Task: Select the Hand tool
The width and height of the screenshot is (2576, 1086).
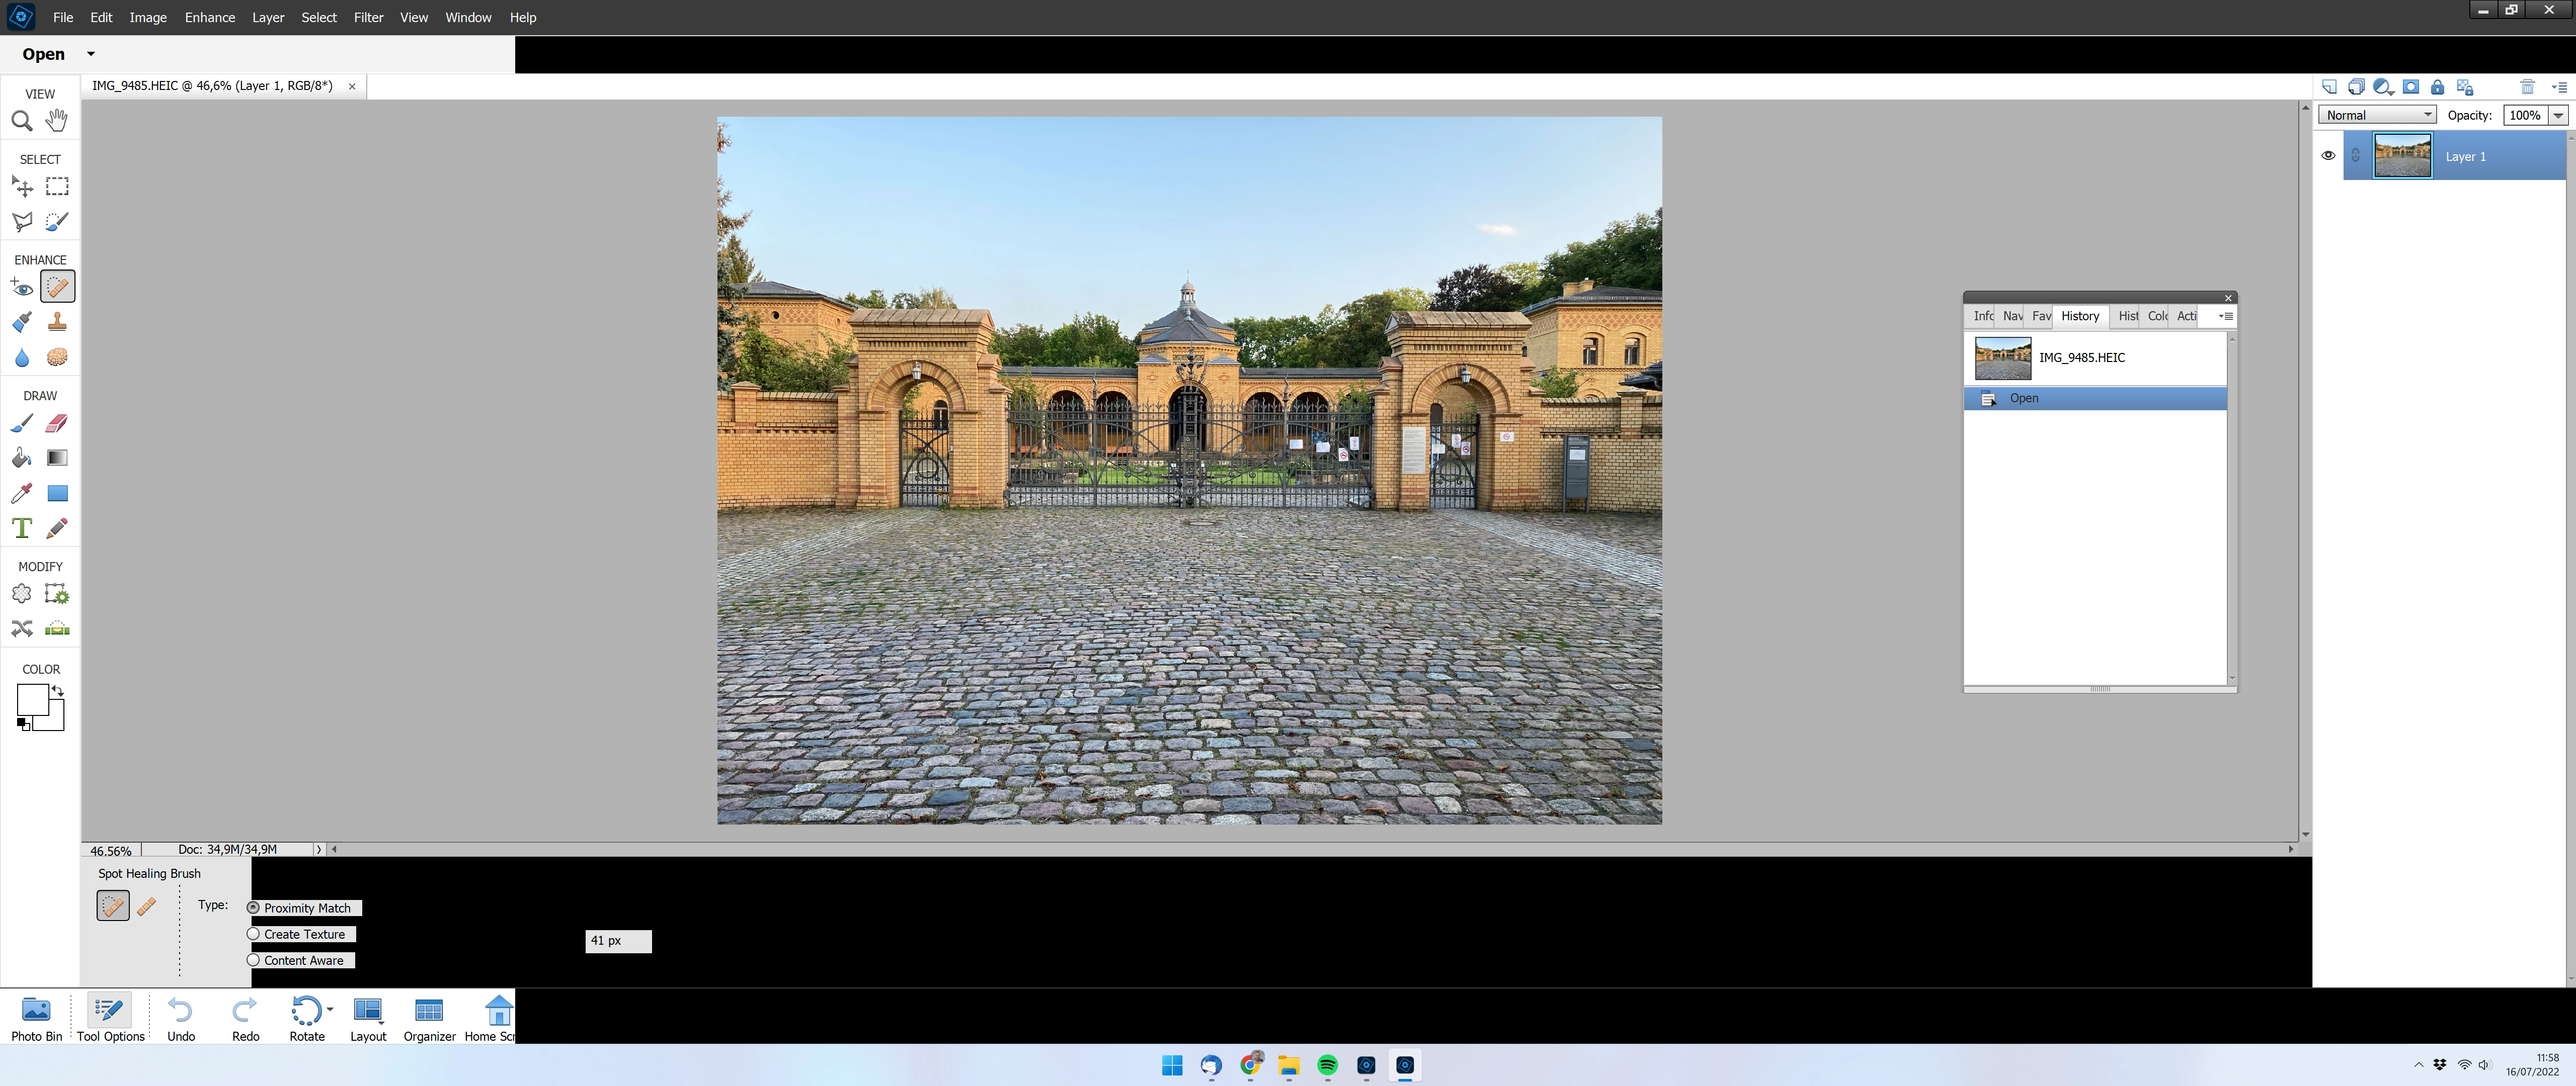Action: (x=57, y=121)
